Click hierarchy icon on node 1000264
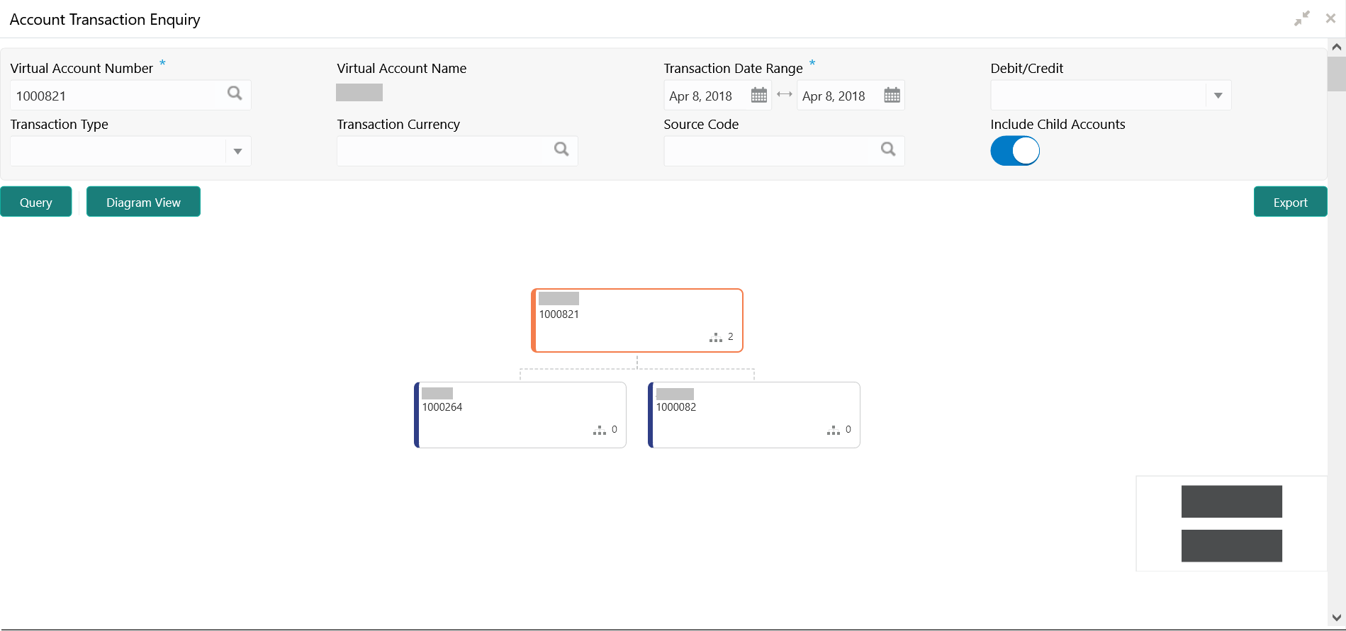The width and height of the screenshot is (1346, 631). (x=600, y=430)
